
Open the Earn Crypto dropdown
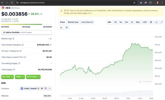[x=33, y=77]
